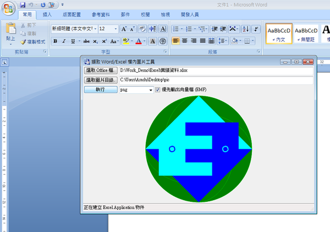The image size is (330, 232).
Task: Toggle bold formatting
Action: click(x=56, y=41)
